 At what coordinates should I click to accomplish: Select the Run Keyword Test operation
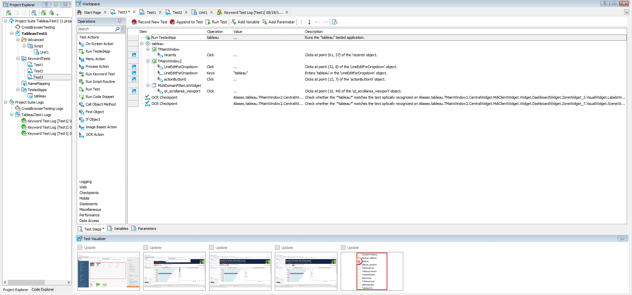point(97,74)
